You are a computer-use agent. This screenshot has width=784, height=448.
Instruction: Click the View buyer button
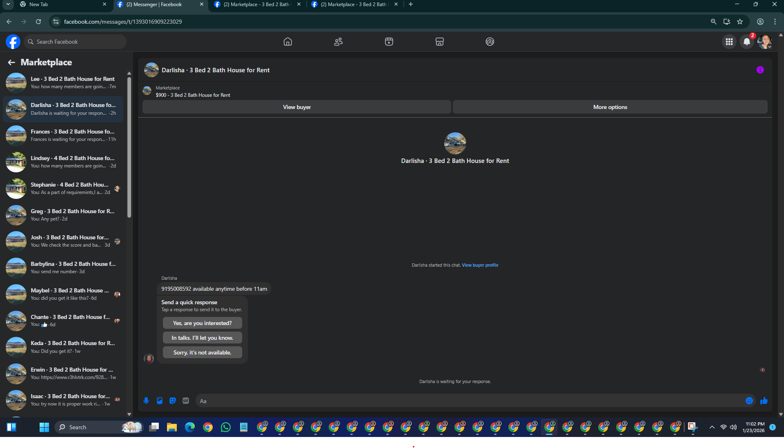tap(296, 107)
